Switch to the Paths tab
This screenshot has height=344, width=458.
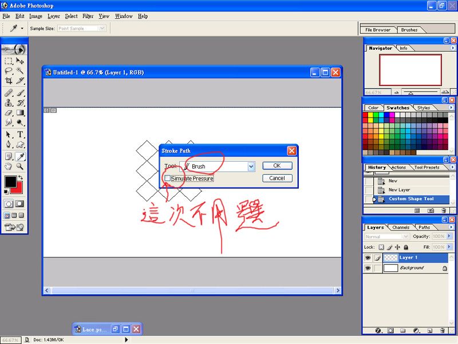pyautogui.click(x=424, y=227)
